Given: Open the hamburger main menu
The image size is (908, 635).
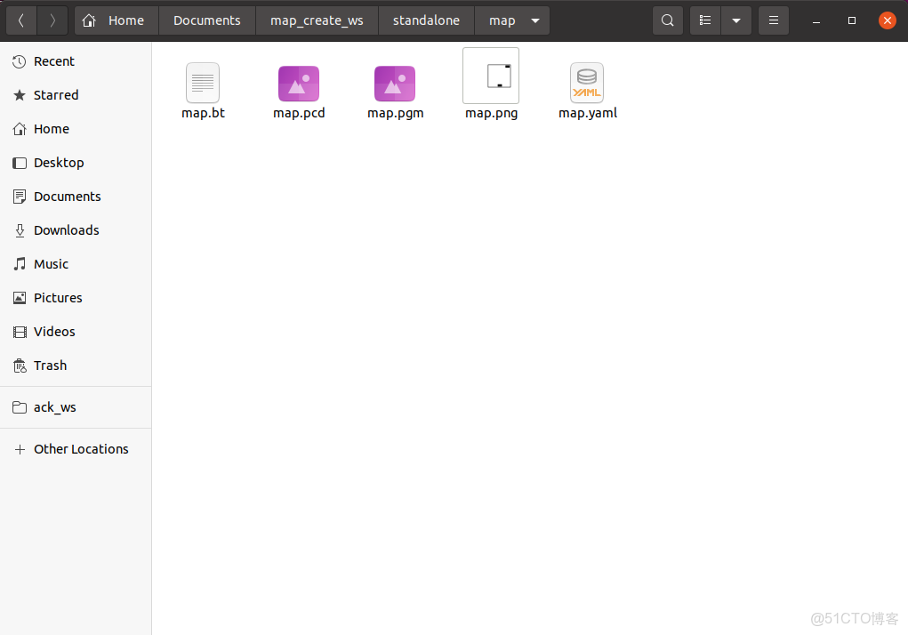Looking at the screenshot, I should (774, 20).
